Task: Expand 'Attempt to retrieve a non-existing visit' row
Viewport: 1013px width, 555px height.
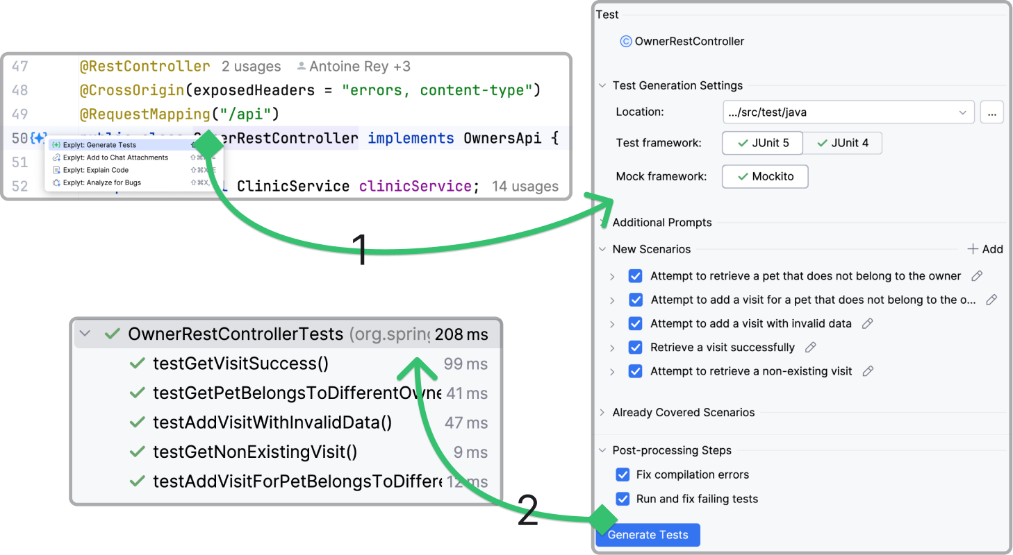Action: coord(612,371)
